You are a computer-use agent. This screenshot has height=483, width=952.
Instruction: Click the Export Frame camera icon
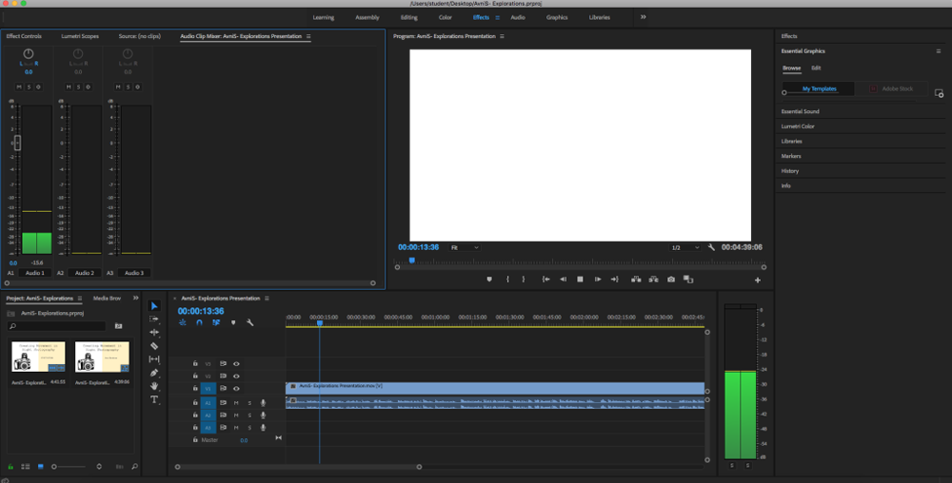(671, 280)
